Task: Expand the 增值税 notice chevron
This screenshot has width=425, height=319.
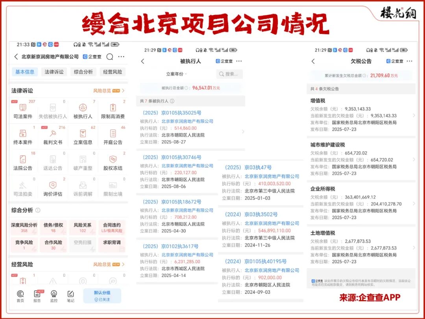Action: pos(414,115)
